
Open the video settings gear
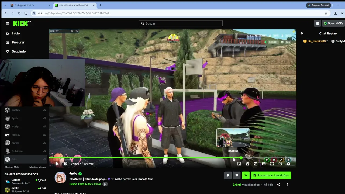coord(288,164)
